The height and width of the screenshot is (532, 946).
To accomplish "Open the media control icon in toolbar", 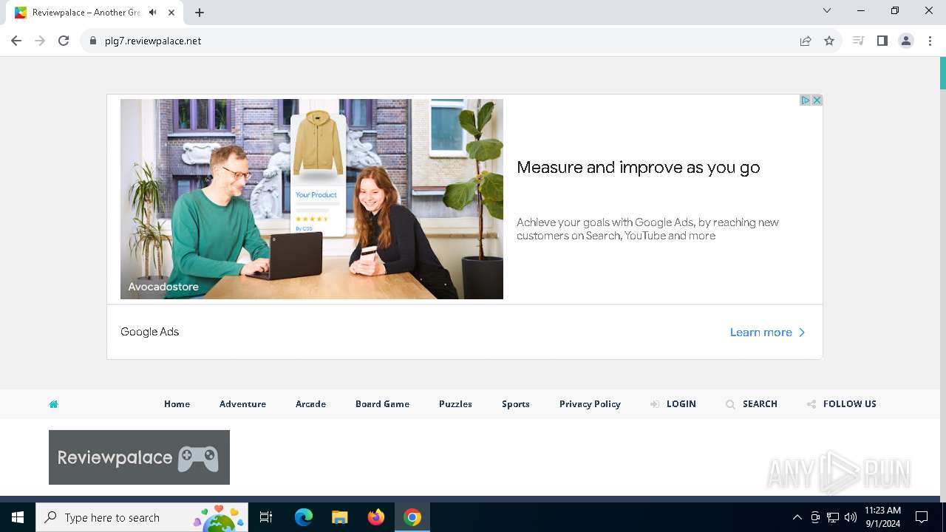I will pyautogui.click(x=858, y=41).
